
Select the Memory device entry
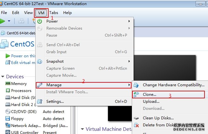point(19,84)
